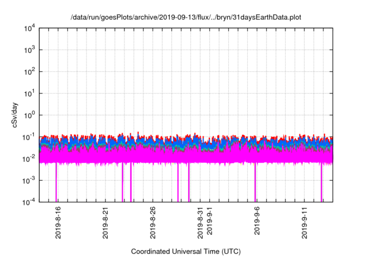Click the 10^2 y-axis tick label
Image resolution: width=367 pixels, height=257 pixels.
pyautogui.click(x=29, y=72)
